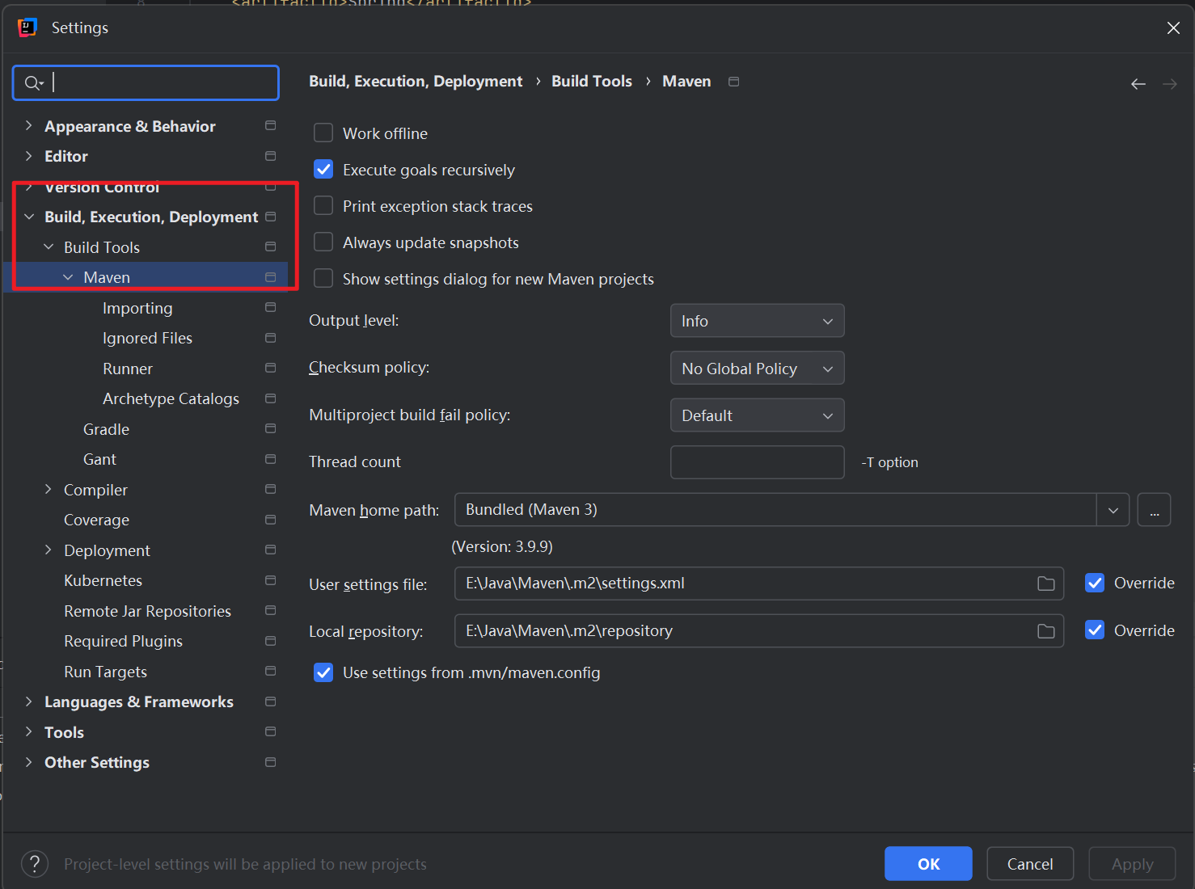Toggle Override for User settings file

1095,583
